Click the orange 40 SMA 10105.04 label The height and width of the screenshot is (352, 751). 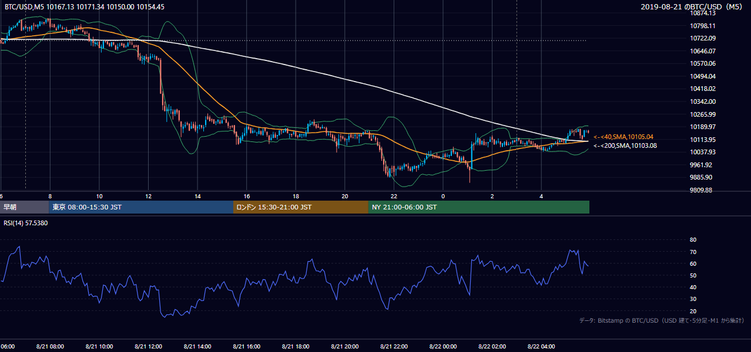click(x=623, y=137)
